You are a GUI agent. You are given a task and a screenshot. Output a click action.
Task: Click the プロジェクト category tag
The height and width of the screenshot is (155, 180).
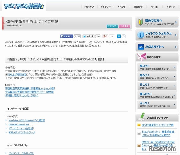pyautogui.click(x=112, y=26)
